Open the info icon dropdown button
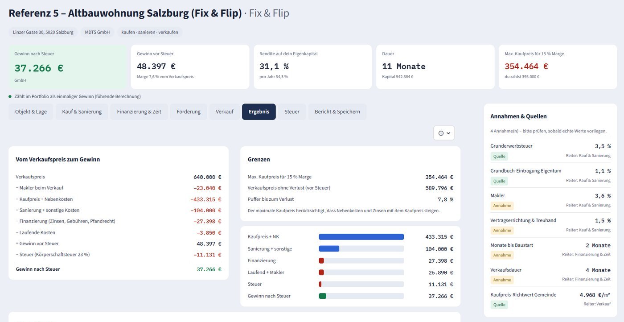The image size is (624, 322). point(444,133)
